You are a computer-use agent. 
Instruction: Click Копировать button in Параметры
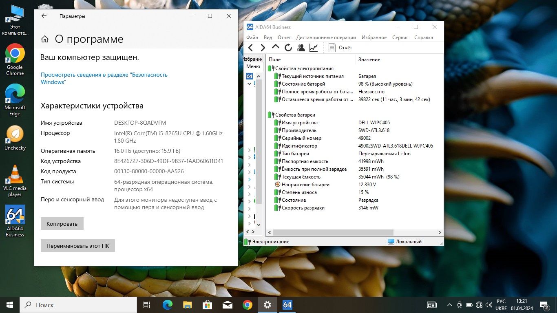pos(62,224)
